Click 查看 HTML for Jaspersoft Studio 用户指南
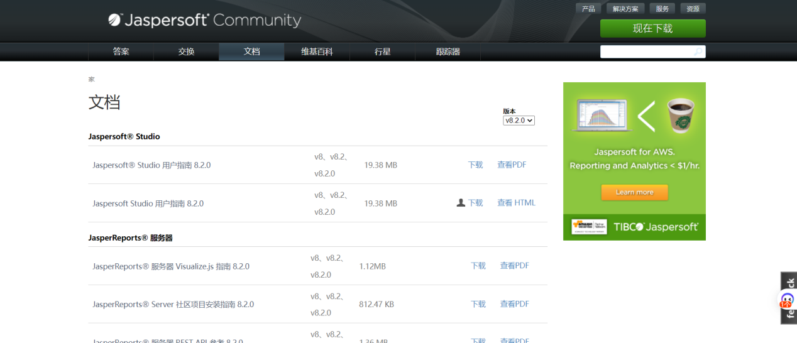Image resolution: width=797 pixels, height=343 pixels. [517, 203]
